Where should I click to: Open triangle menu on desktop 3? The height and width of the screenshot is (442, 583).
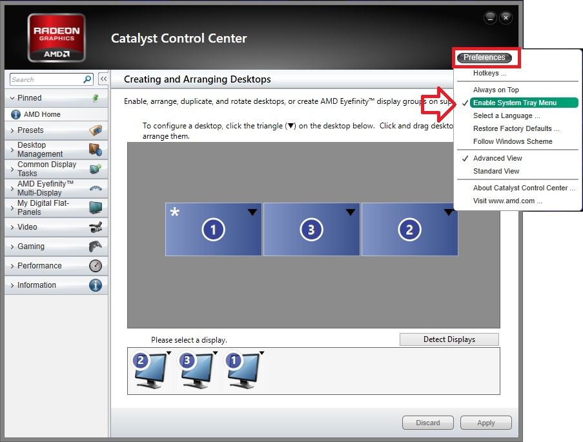click(350, 212)
